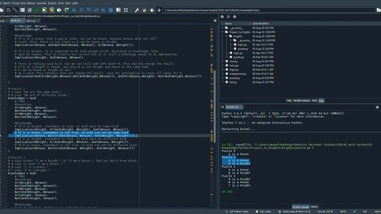381x214 pixels.
Task: Click the working directory path field
Action: (x=268, y=10)
